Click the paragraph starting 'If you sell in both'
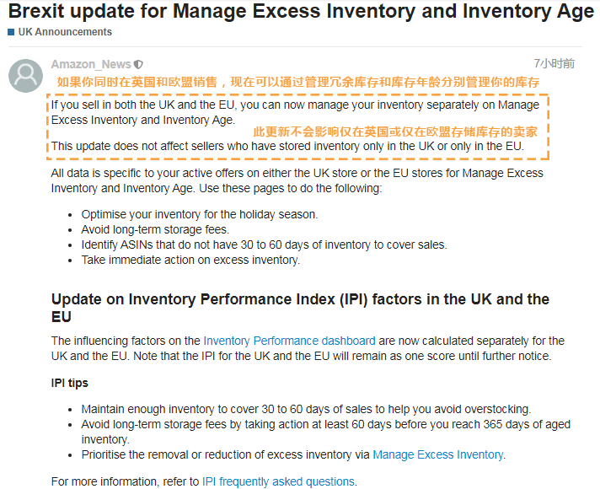 (x=295, y=112)
